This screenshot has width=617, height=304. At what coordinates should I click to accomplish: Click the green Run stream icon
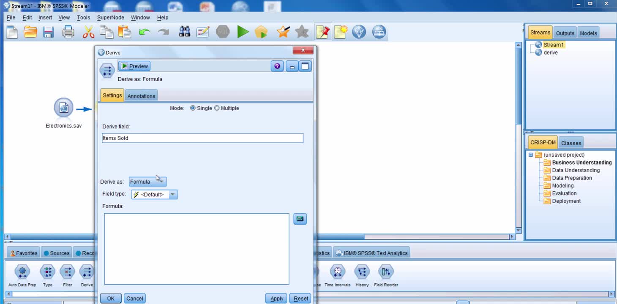(x=243, y=32)
